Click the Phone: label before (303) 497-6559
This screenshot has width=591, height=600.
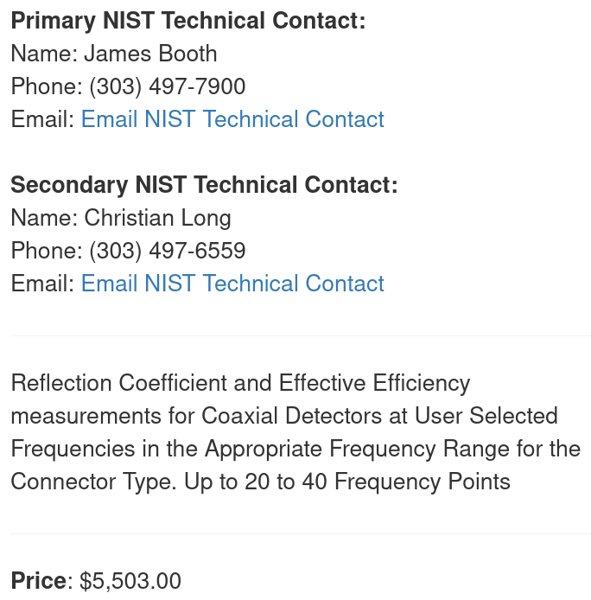coord(47,251)
